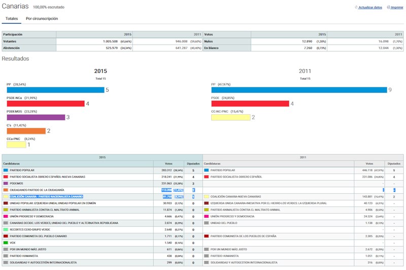Open the Por circunscripción tab
The width and height of the screenshot is (406, 270).
pyautogui.click(x=42, y=19)
